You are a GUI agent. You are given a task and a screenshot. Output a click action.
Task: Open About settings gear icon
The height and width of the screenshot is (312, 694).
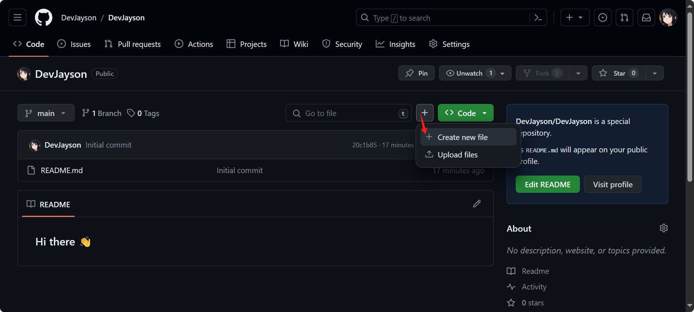[x=664, y=228]
